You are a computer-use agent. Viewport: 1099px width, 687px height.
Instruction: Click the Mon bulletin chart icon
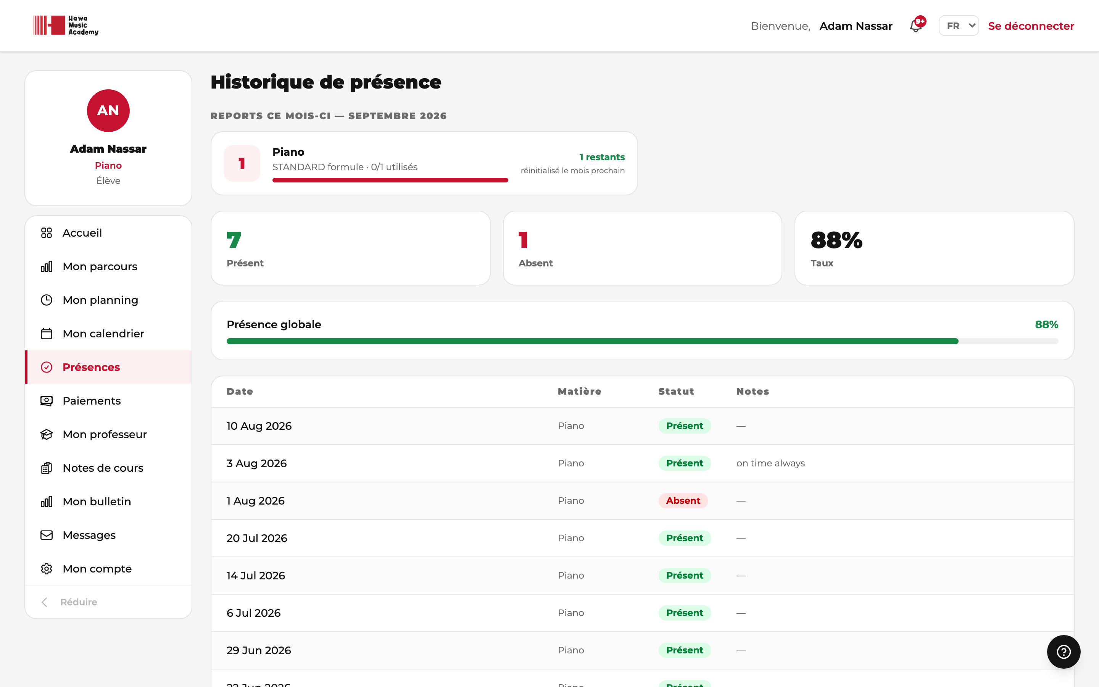(46, 502)
